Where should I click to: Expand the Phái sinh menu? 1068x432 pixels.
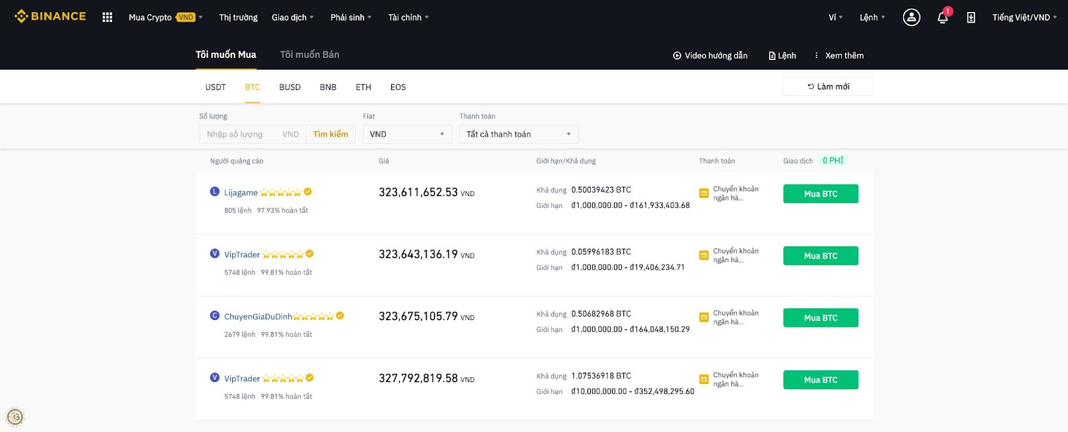(351, 17)
